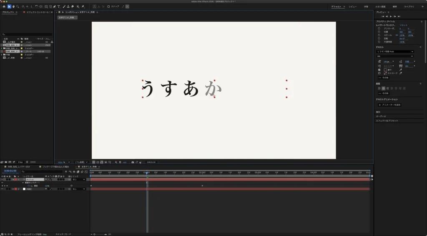Toggle the constrain scale proportions link
Viewport: 427px width, 236px height.
pyautogui.click(x=397, y=35)
